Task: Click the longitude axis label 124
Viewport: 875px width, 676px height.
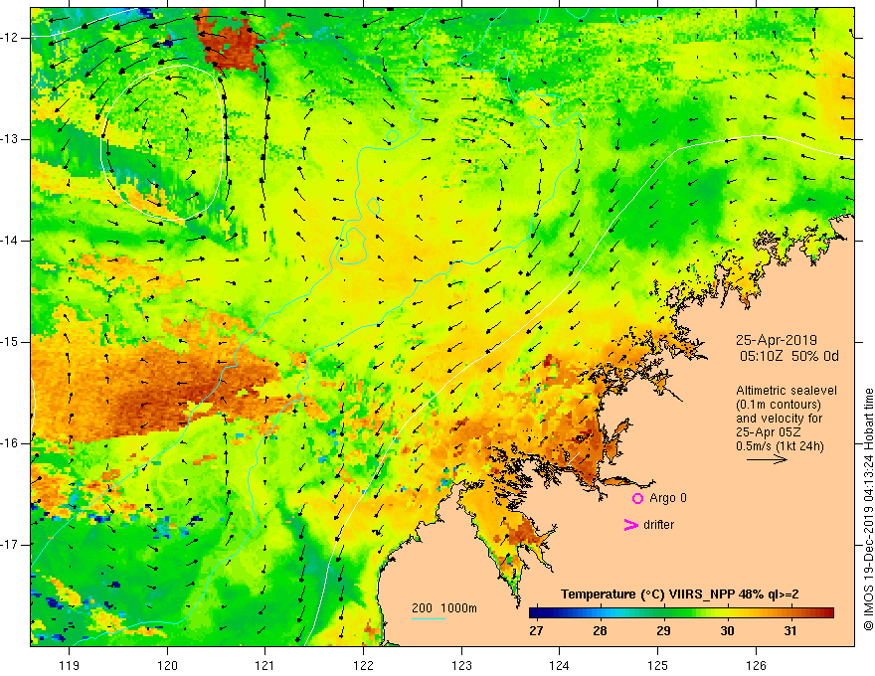Action: 559,665
